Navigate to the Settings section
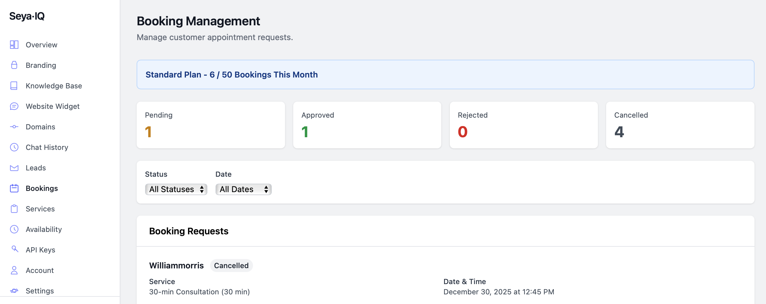The image size is (766, 304). pos(40,291)
